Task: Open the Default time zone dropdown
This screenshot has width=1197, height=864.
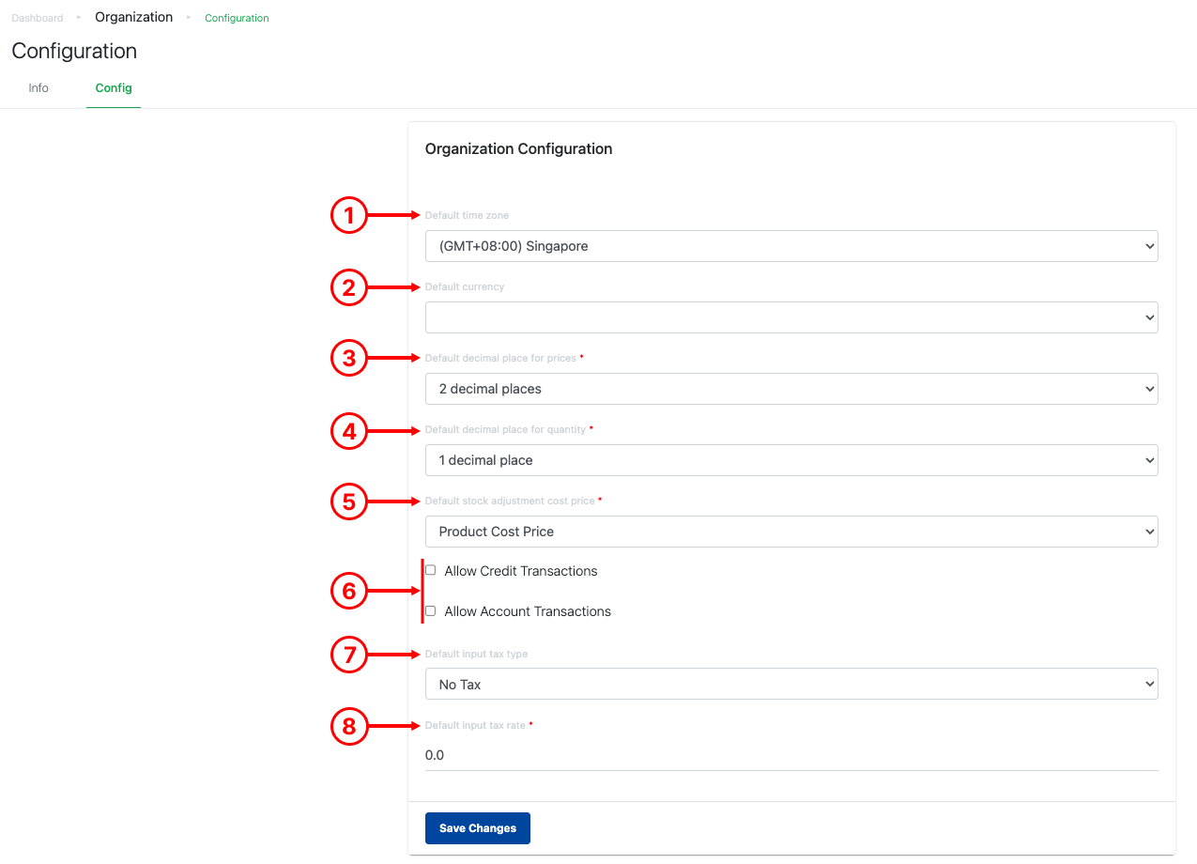Action: (791, 246)
